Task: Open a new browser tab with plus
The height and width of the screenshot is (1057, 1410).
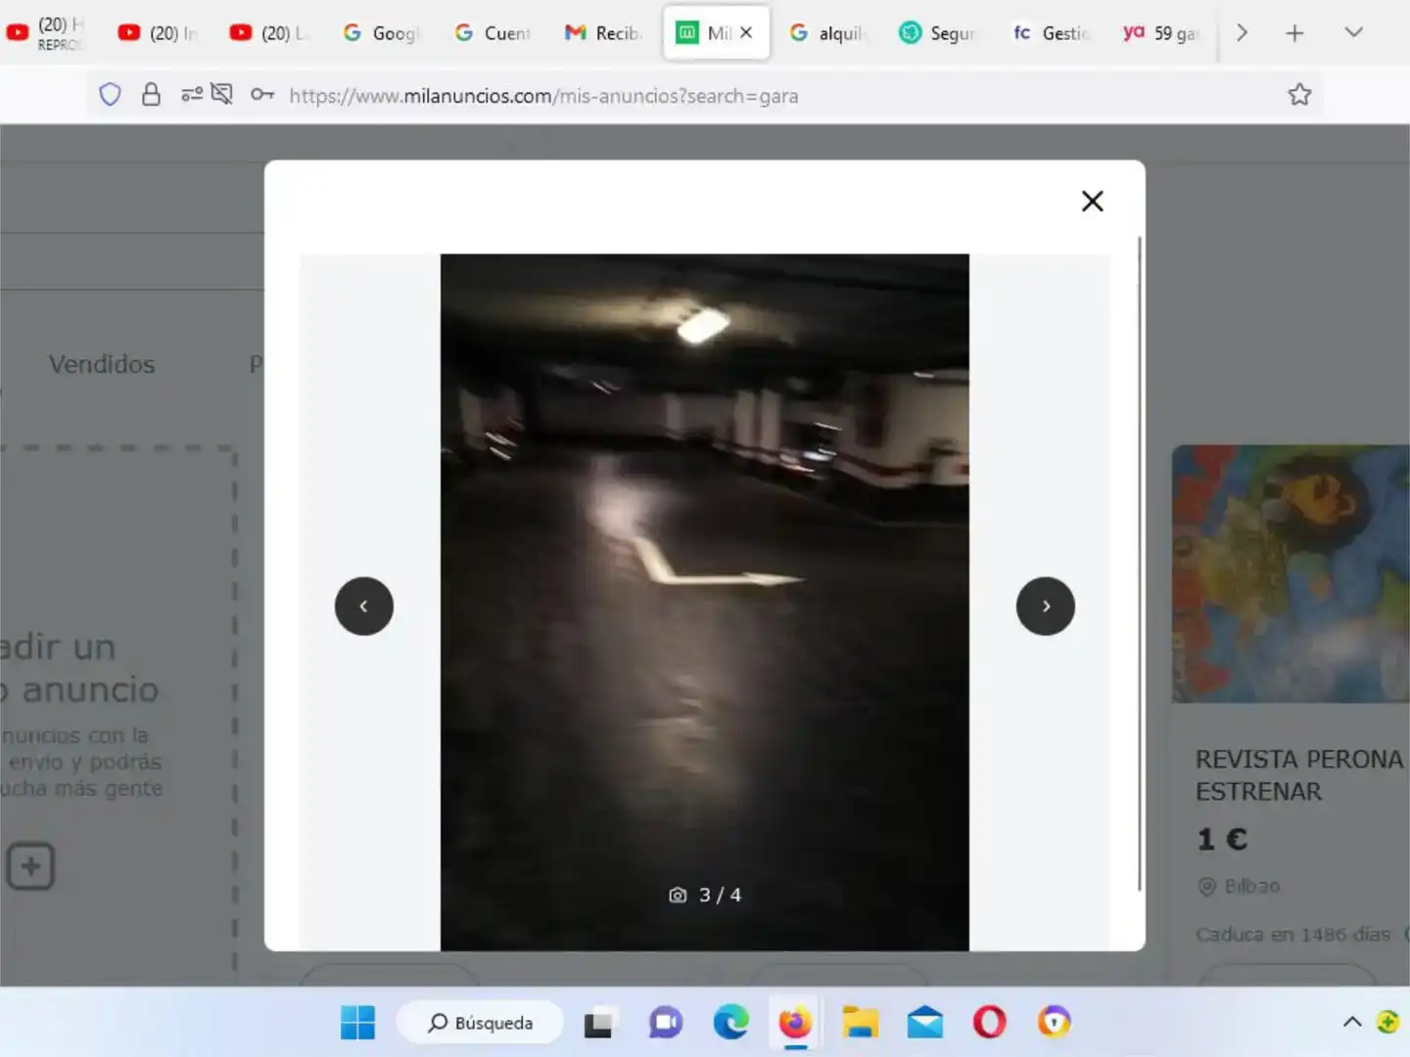Action: pos(1294,33)
